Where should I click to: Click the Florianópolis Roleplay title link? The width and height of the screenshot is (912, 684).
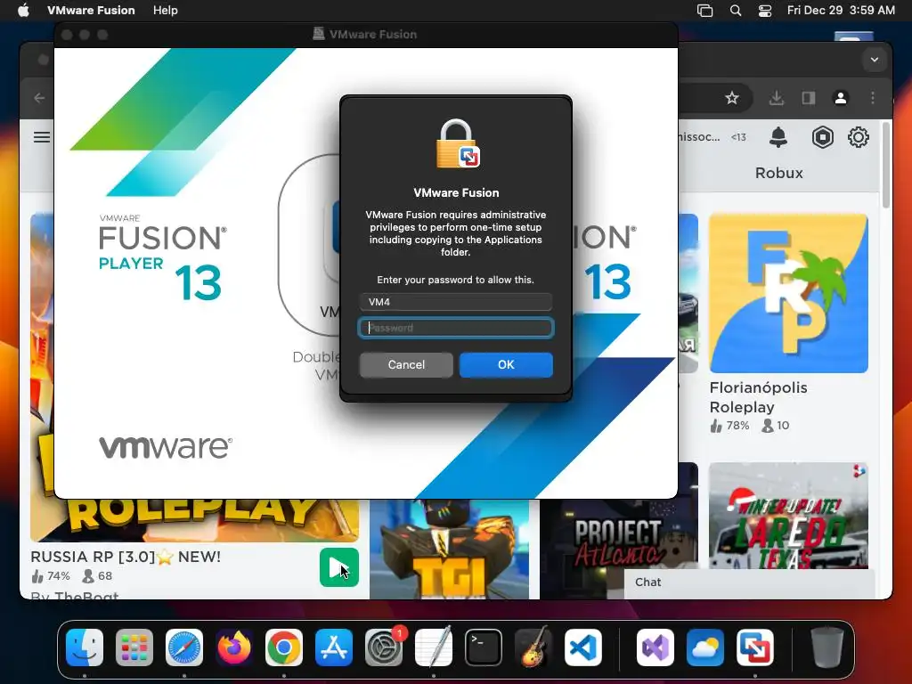(759, 397)
